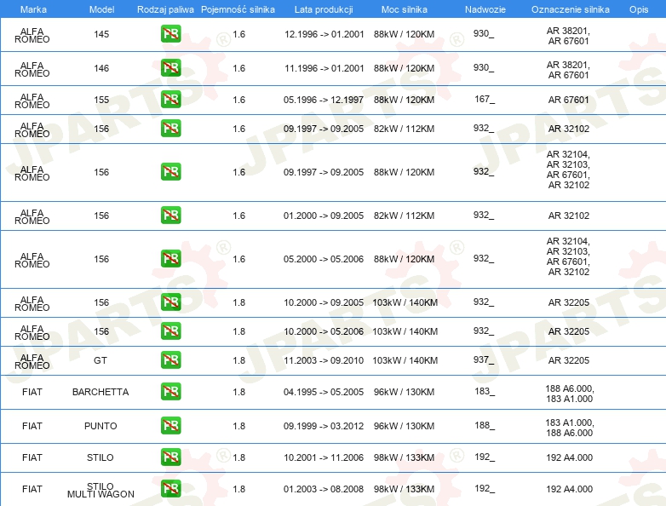Click the PUNTO model name

click(x=100, y=426)
